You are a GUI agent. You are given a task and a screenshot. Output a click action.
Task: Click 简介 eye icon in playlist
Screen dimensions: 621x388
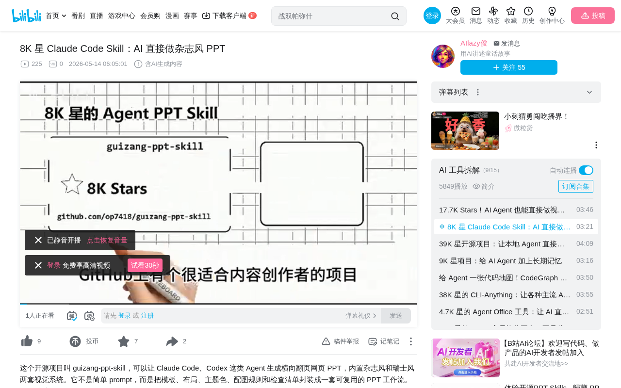476,186
